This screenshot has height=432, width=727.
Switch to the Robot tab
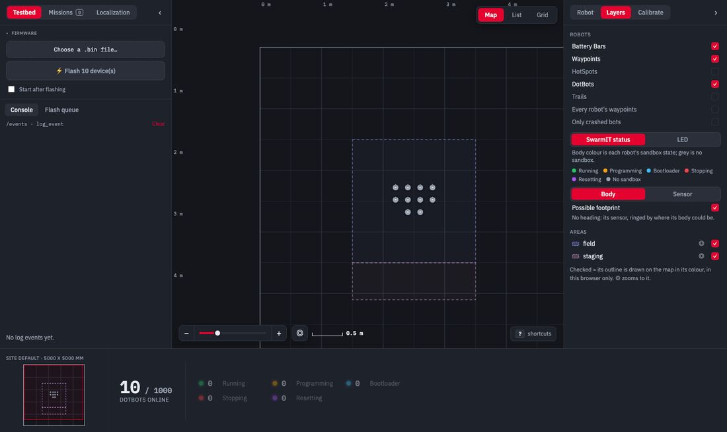pyautogui.click(x=585, y=13)
